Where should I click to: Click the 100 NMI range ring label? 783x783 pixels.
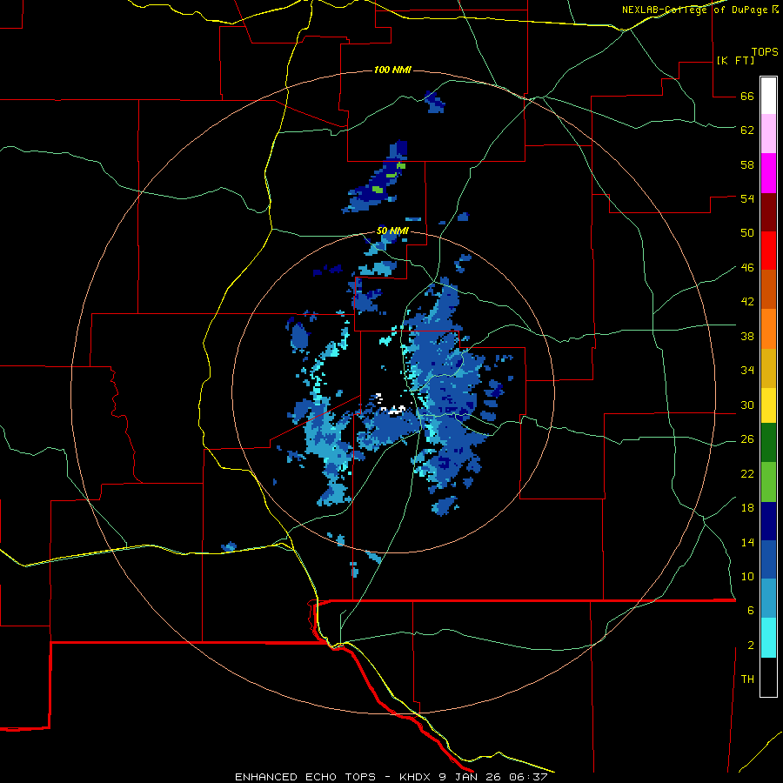tap(392, 70)
